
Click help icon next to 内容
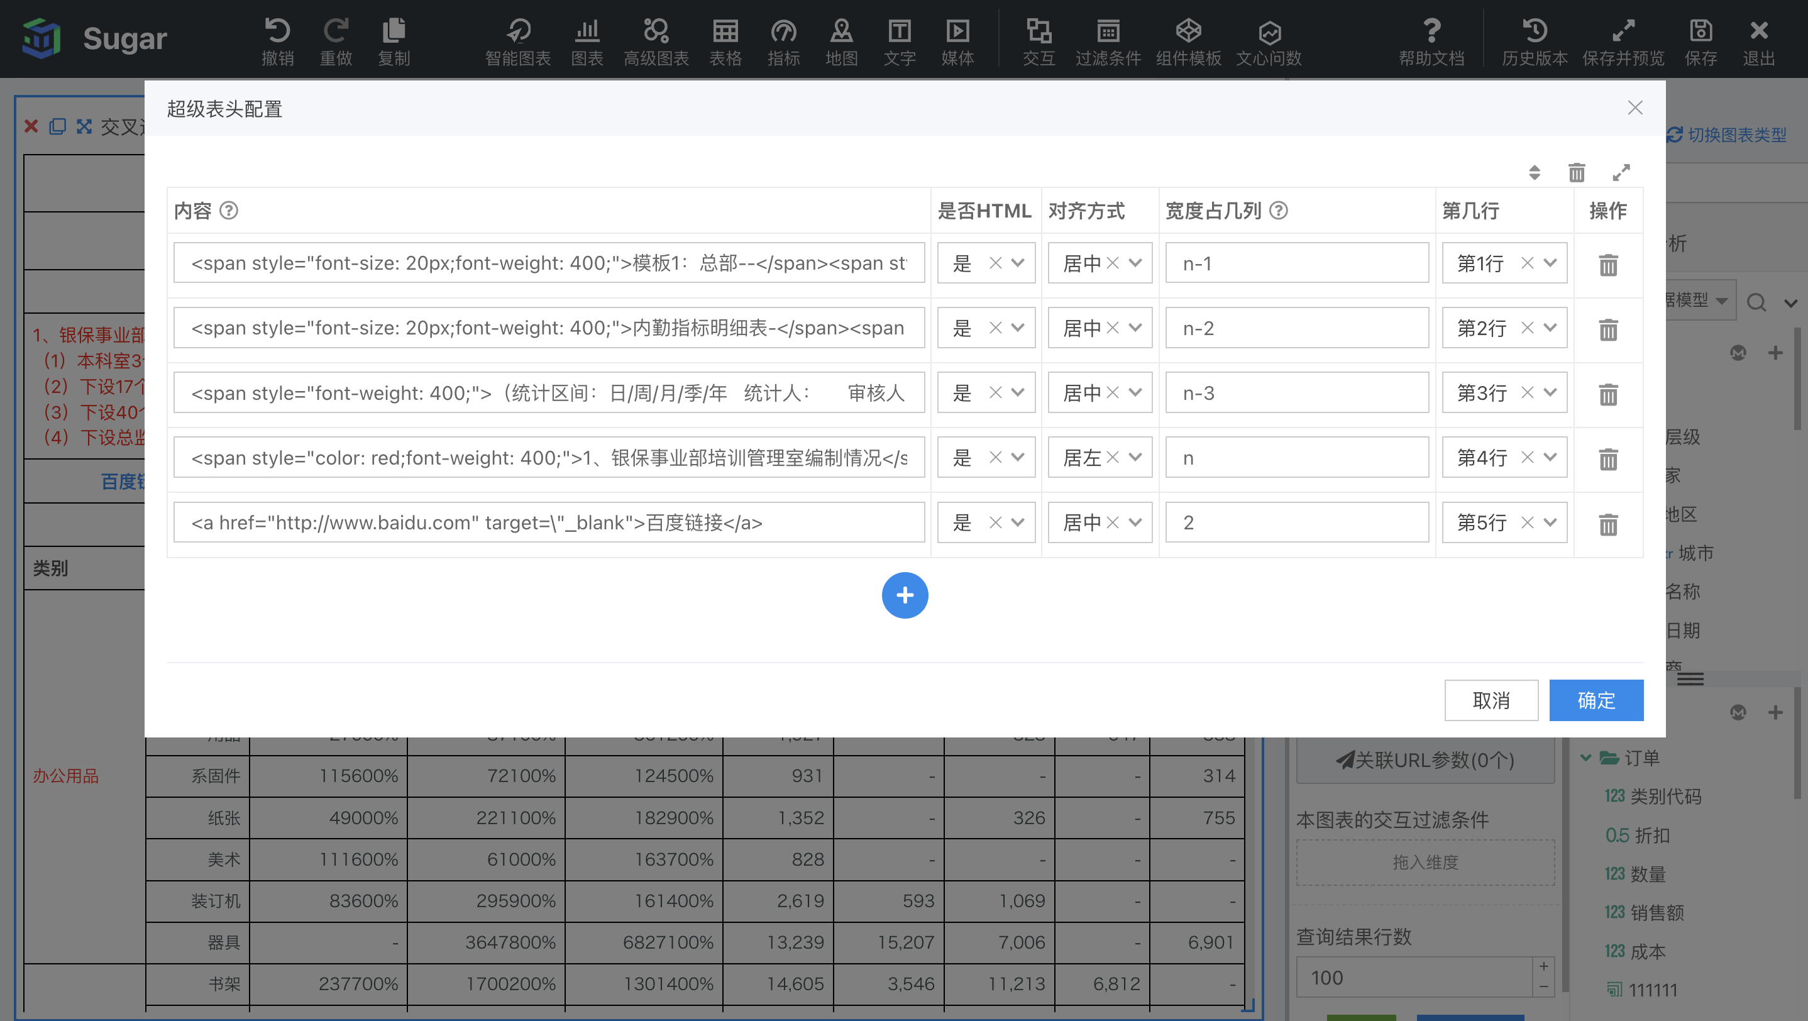[229, 211]
